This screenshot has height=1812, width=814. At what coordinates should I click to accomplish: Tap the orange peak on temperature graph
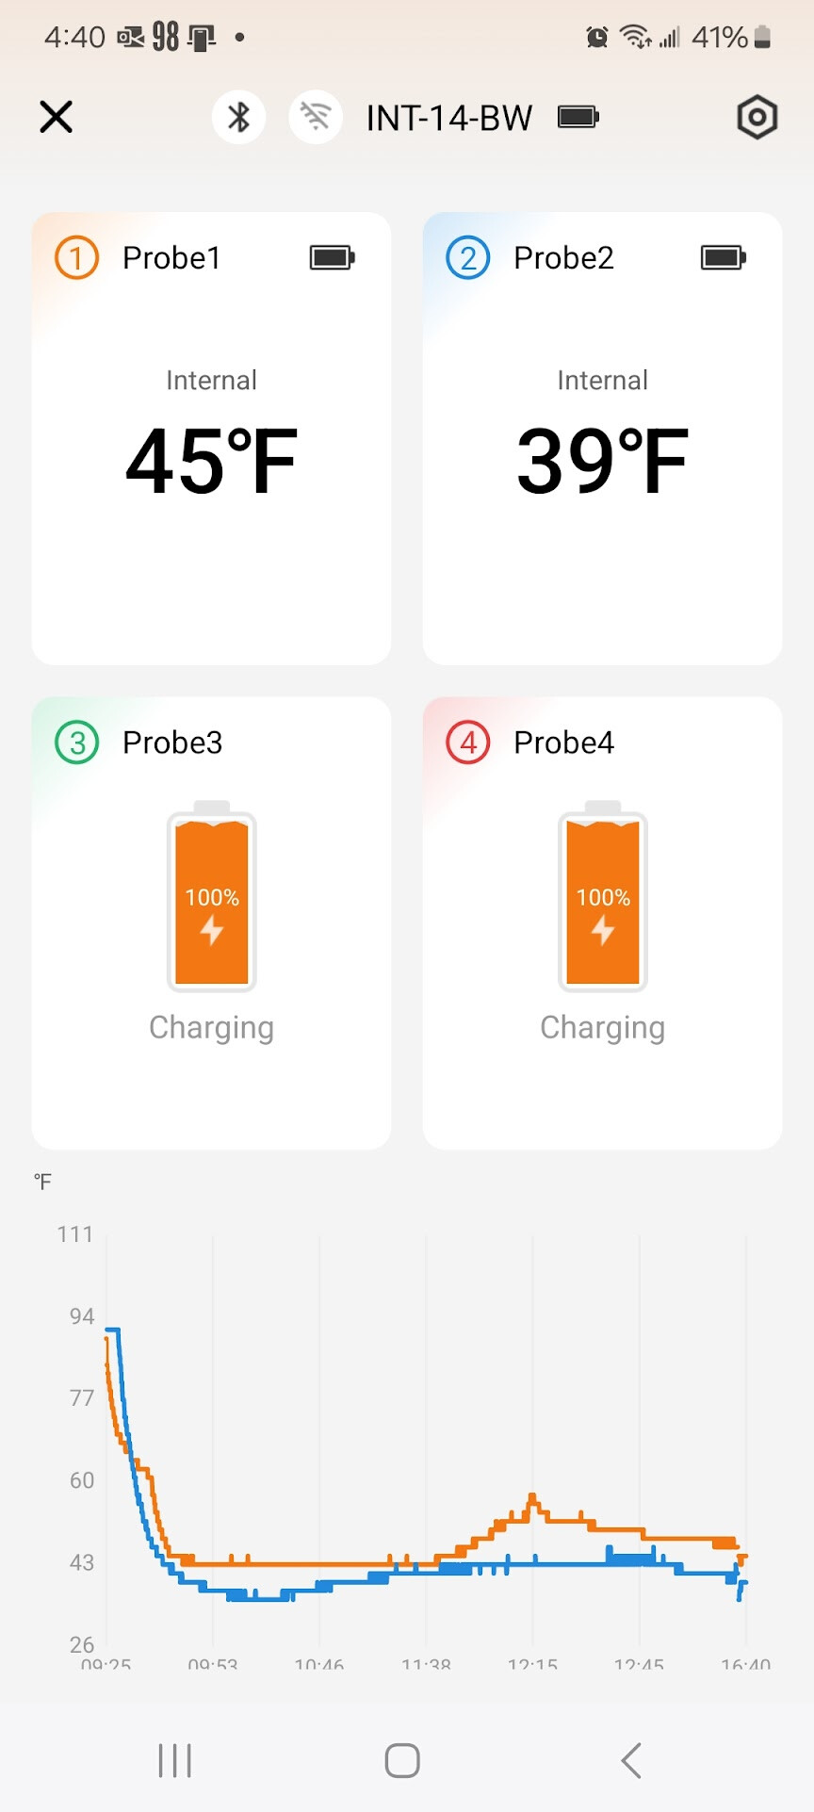[x=532, y=1497]
